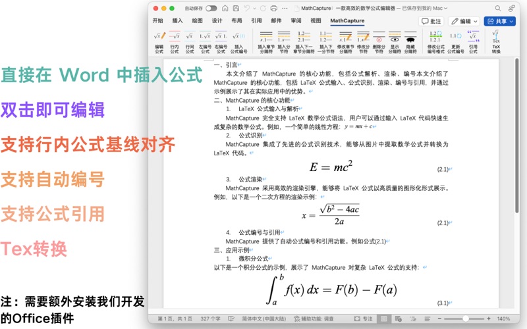Select the MathCapture ribbon tab
Screen dimensions: 527x329
point(347,21)
